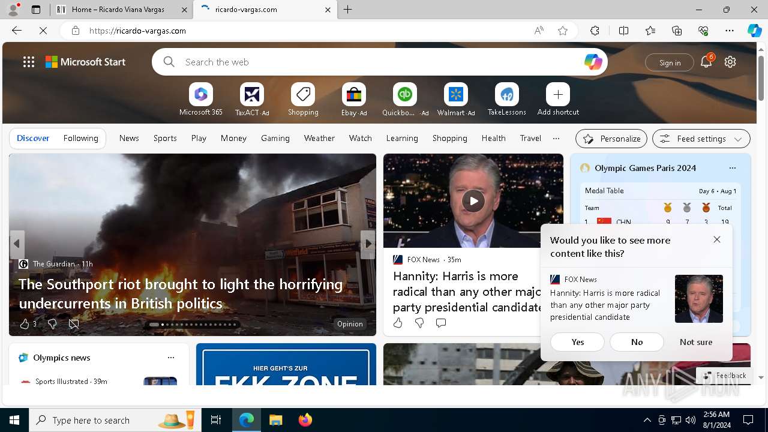Close the content preference popup

[717, 239]
